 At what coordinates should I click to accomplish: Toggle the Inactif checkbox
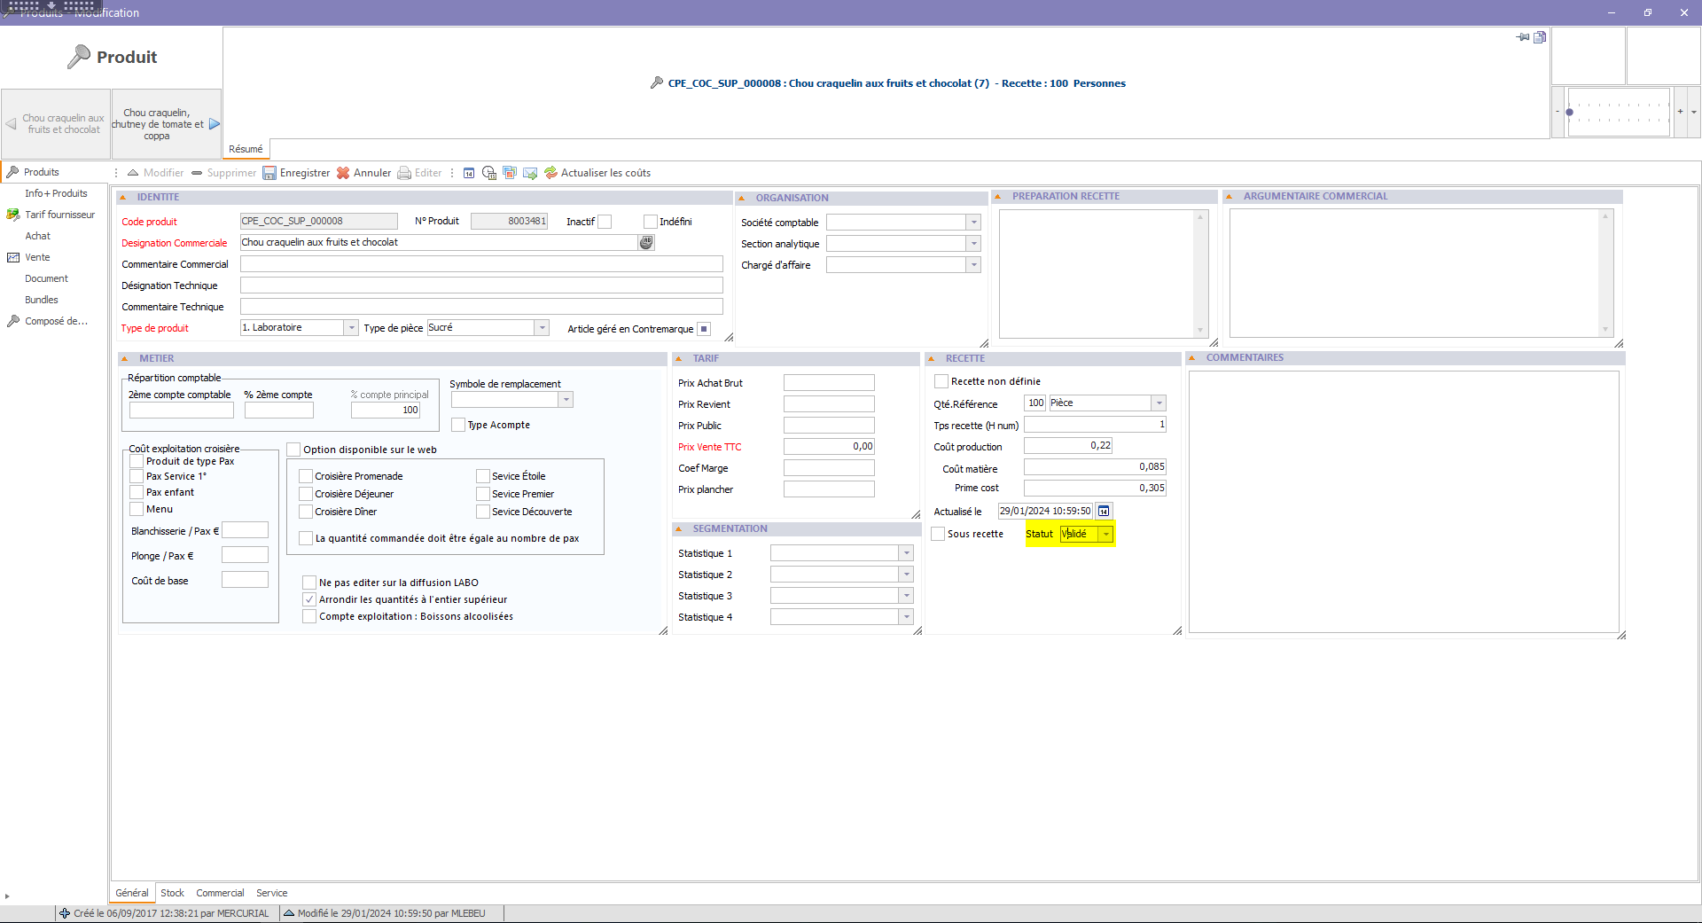605,222
